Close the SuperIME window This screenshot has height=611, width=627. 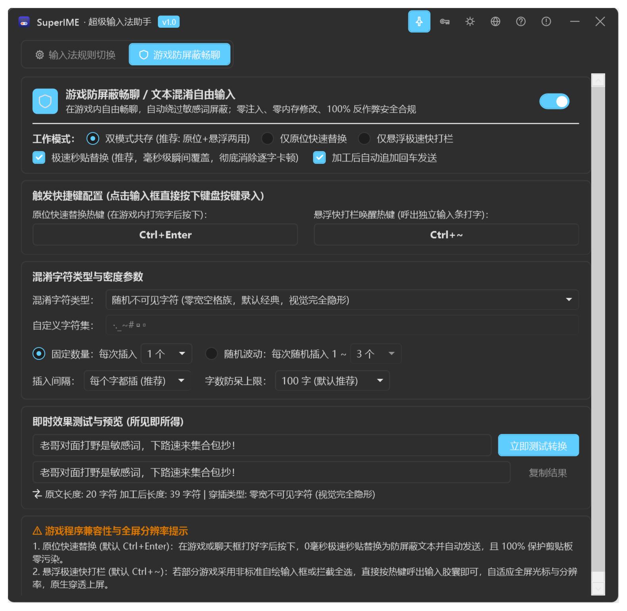pyautogui.click(x=600, y=21)
